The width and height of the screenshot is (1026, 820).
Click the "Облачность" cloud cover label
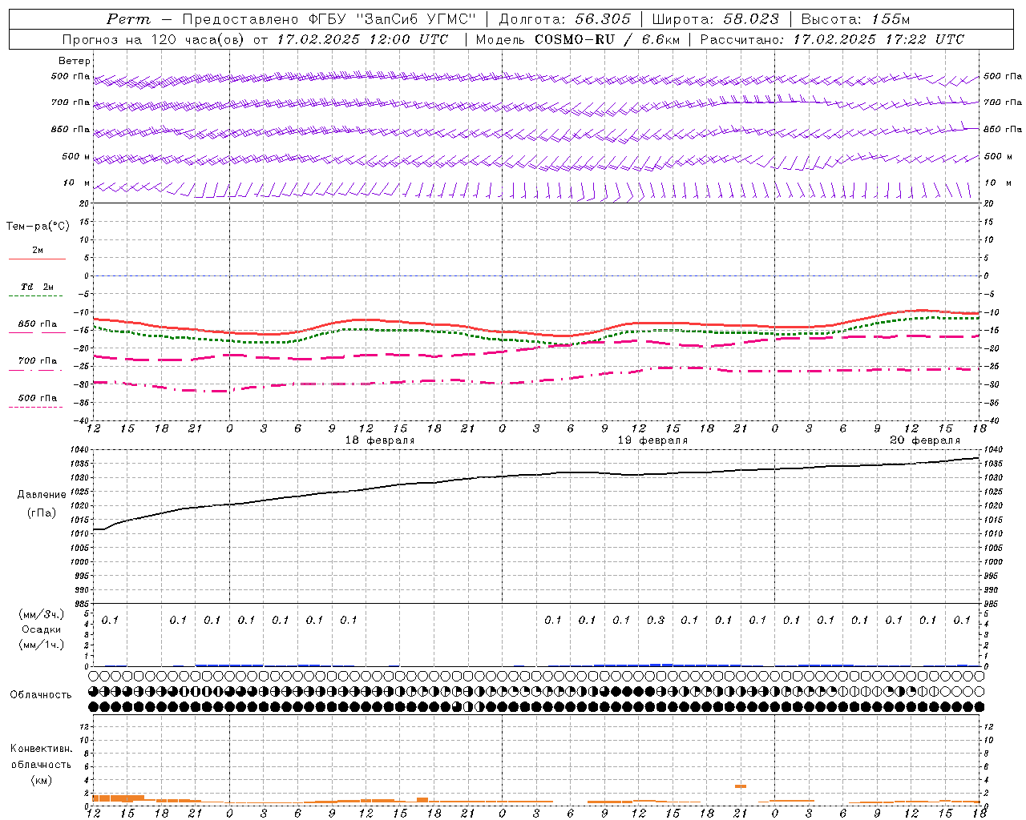[41, 695]
